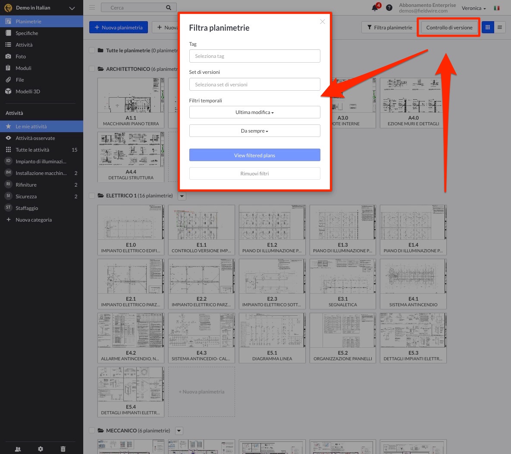Click the Cerca search field
This screenshot has width=511, height=454.
[x=138, y=7]
